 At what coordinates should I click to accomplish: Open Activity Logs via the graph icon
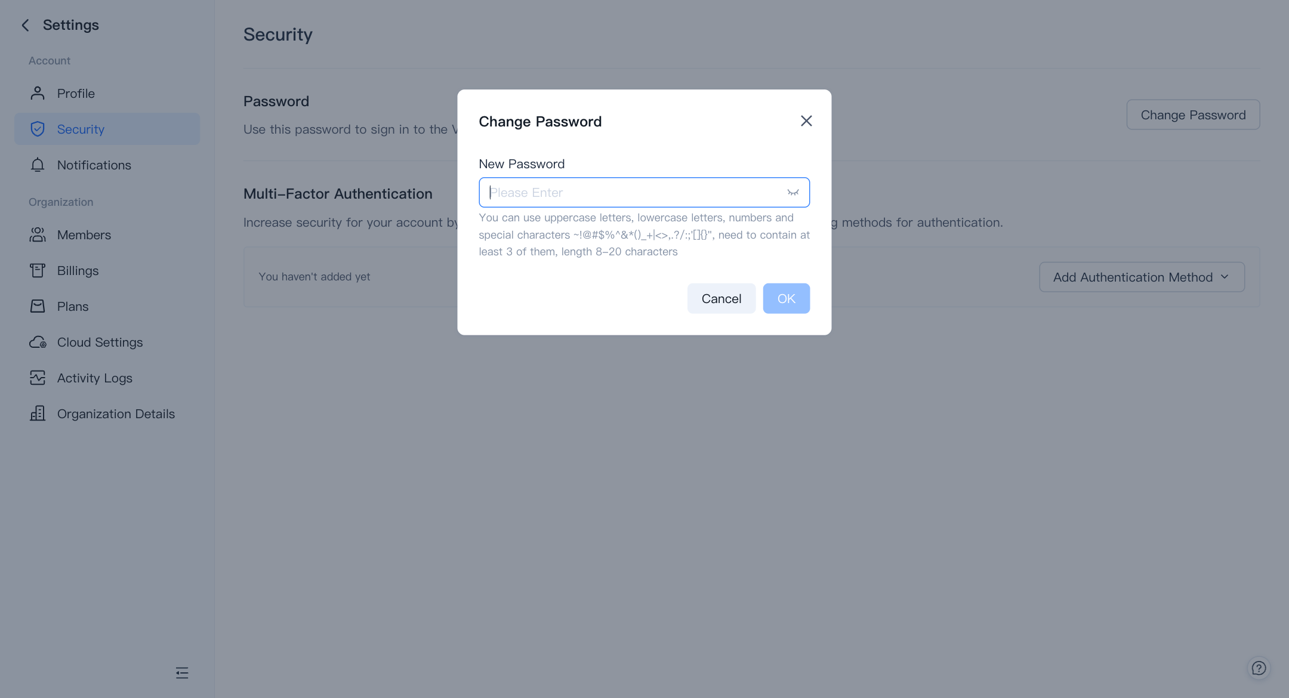coord(37,378)
